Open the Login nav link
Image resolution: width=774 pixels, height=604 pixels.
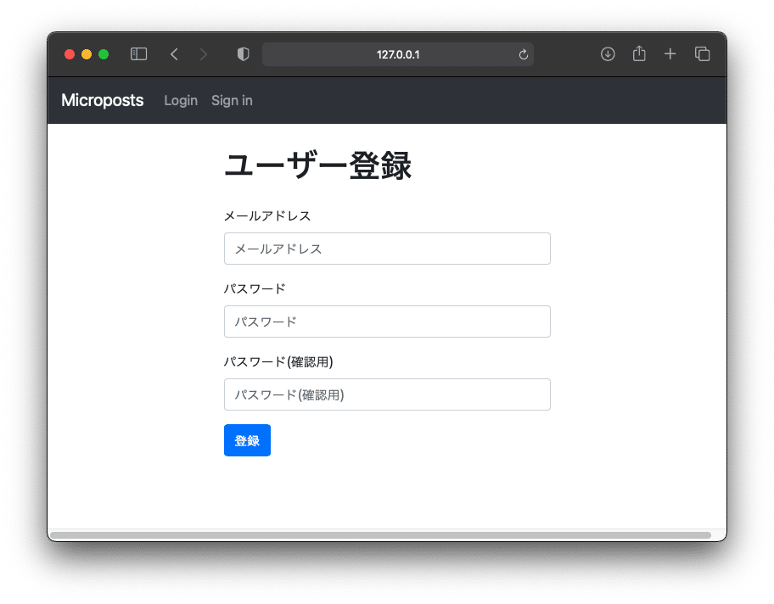coord(181,101)
